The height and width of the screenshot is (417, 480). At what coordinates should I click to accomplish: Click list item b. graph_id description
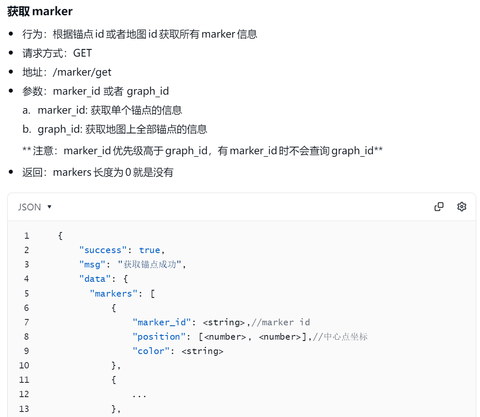[115, 129]
